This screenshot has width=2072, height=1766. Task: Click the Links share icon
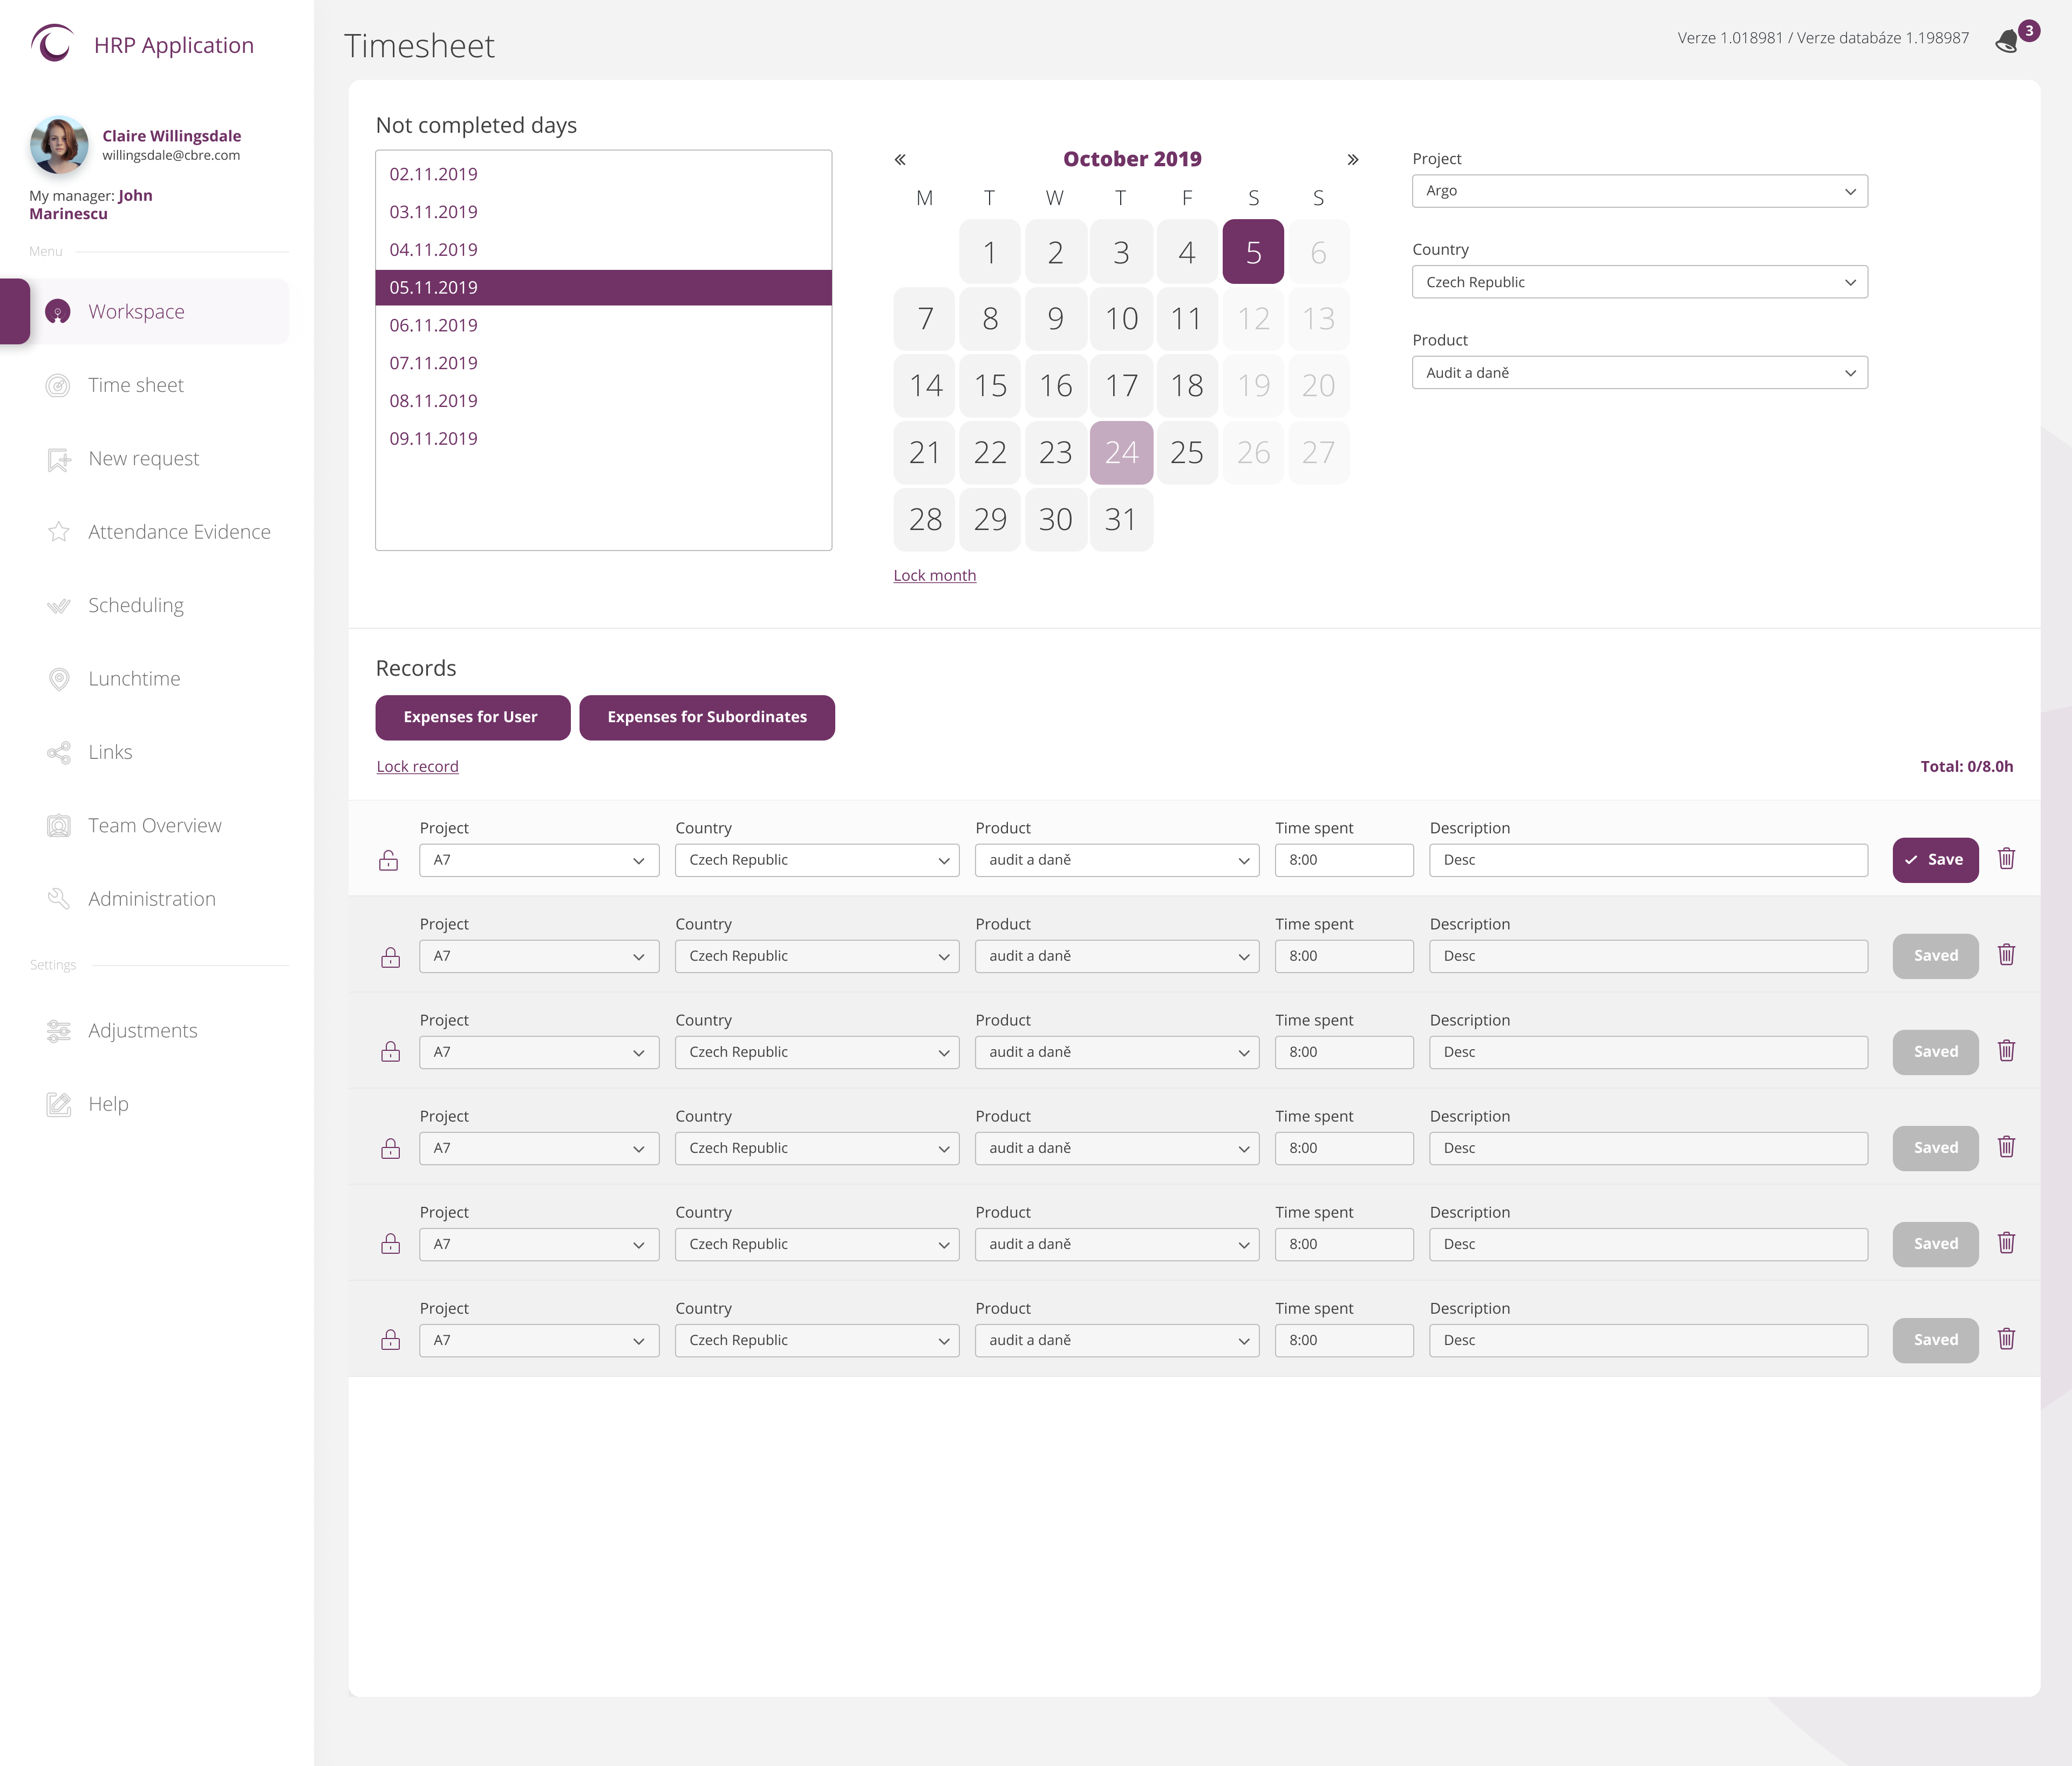pyautogui.click(x=58, y=752)
